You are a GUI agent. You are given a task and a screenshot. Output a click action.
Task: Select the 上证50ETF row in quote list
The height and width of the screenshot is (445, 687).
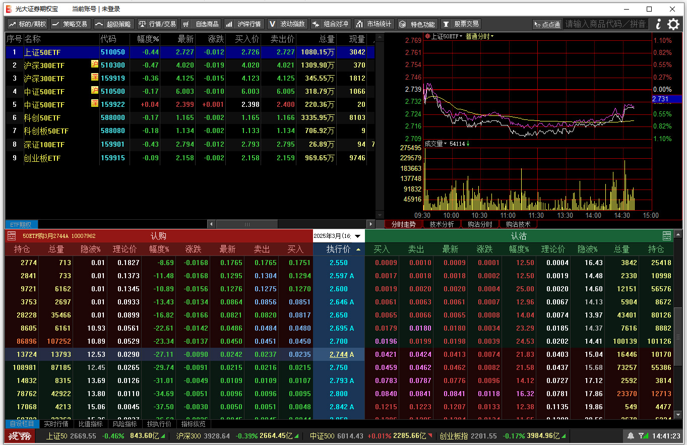click(190, 52)
